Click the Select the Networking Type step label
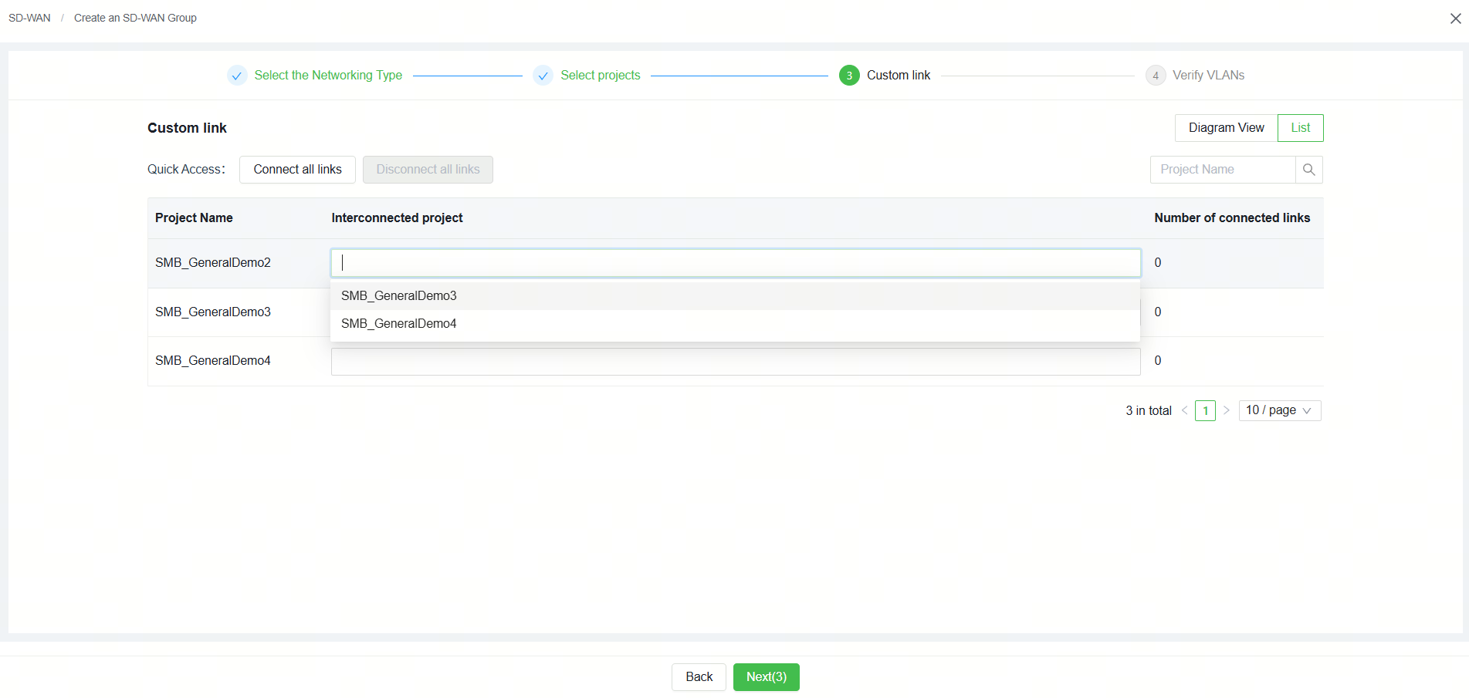 point(328,76)
